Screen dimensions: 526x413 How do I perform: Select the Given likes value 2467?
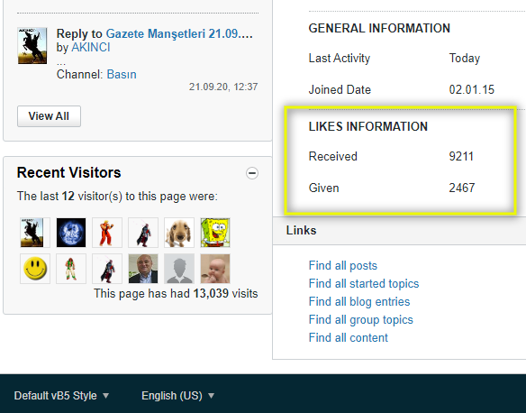coord(462,188)
